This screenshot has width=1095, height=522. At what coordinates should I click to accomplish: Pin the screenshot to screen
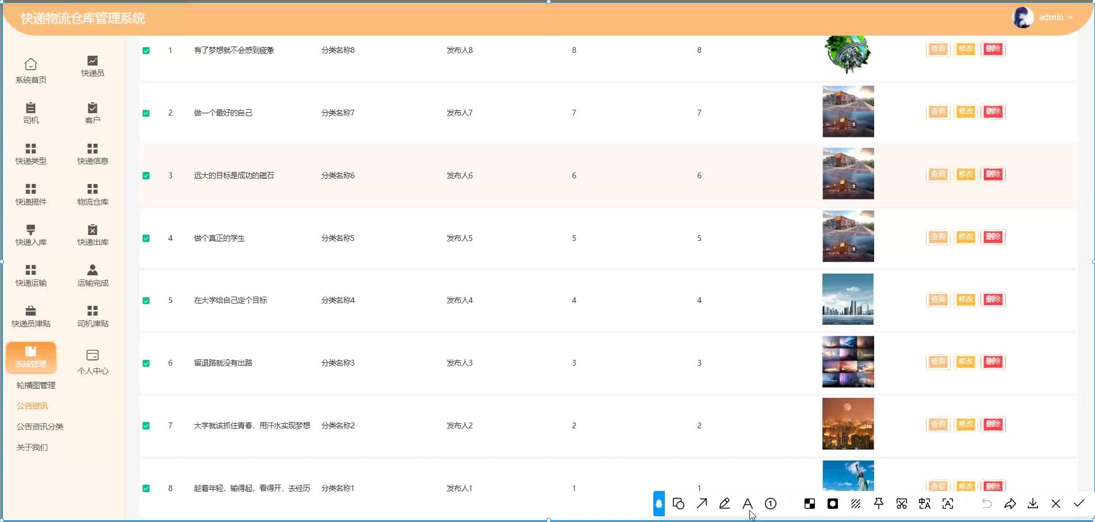click(x=879, y=504)
